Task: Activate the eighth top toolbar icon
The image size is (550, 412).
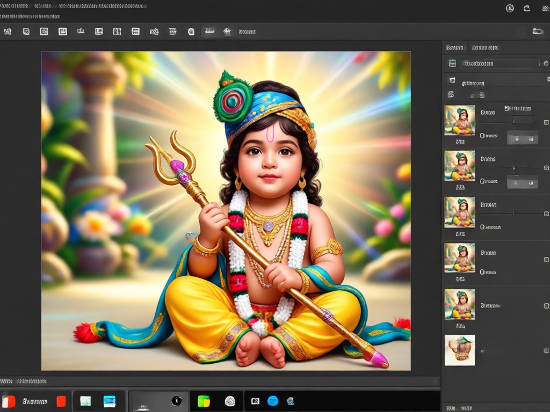Action: coord(135,32)
